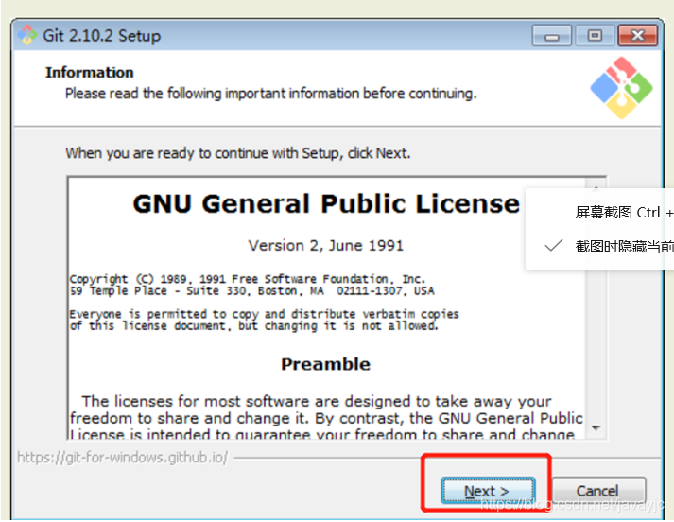Click the 'Please read the following important information' text

[270, 94]
